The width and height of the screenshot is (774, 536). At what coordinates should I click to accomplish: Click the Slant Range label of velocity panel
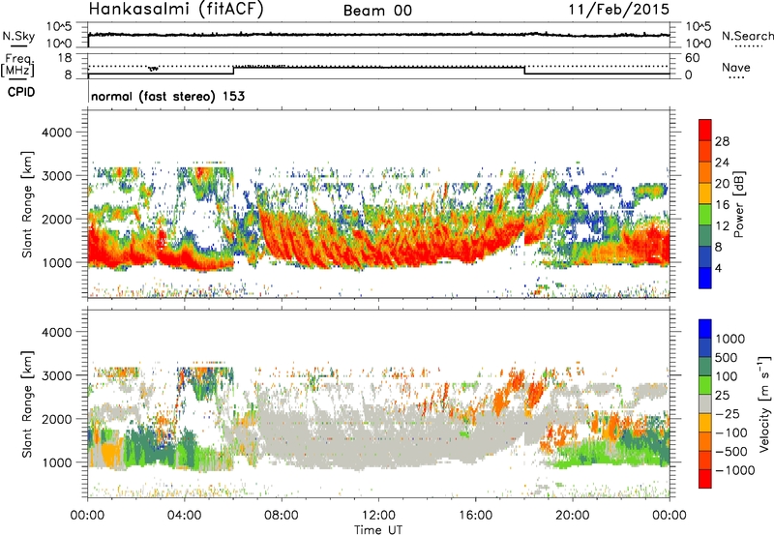coord(28,404)
